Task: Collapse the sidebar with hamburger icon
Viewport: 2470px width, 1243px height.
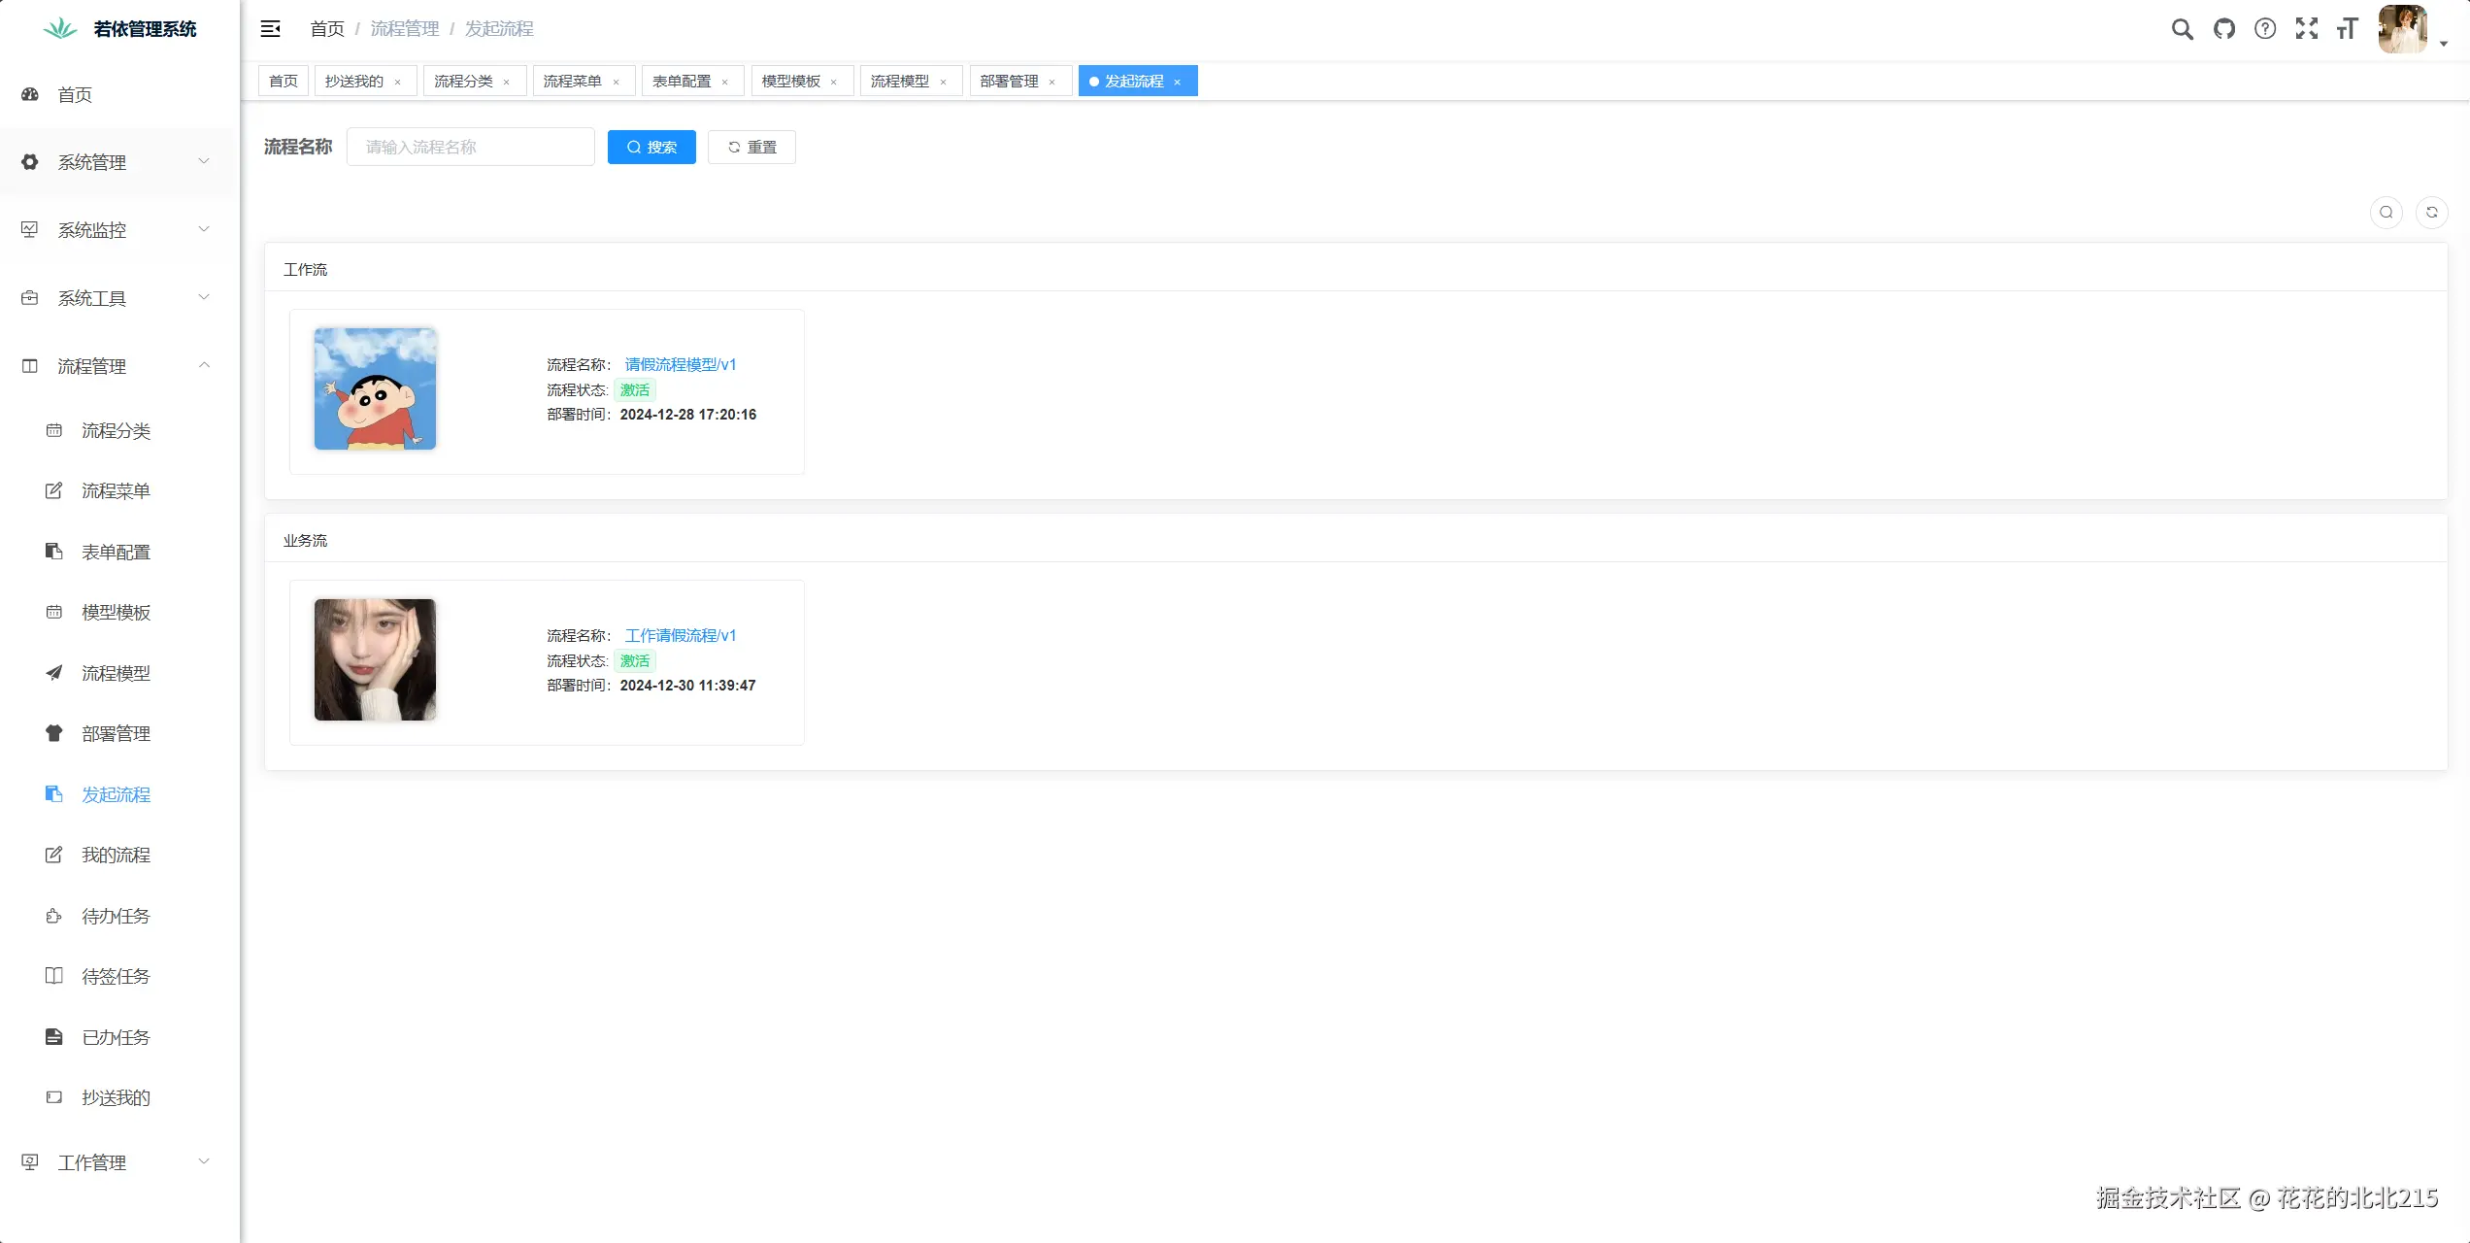Action: [271, 29]
